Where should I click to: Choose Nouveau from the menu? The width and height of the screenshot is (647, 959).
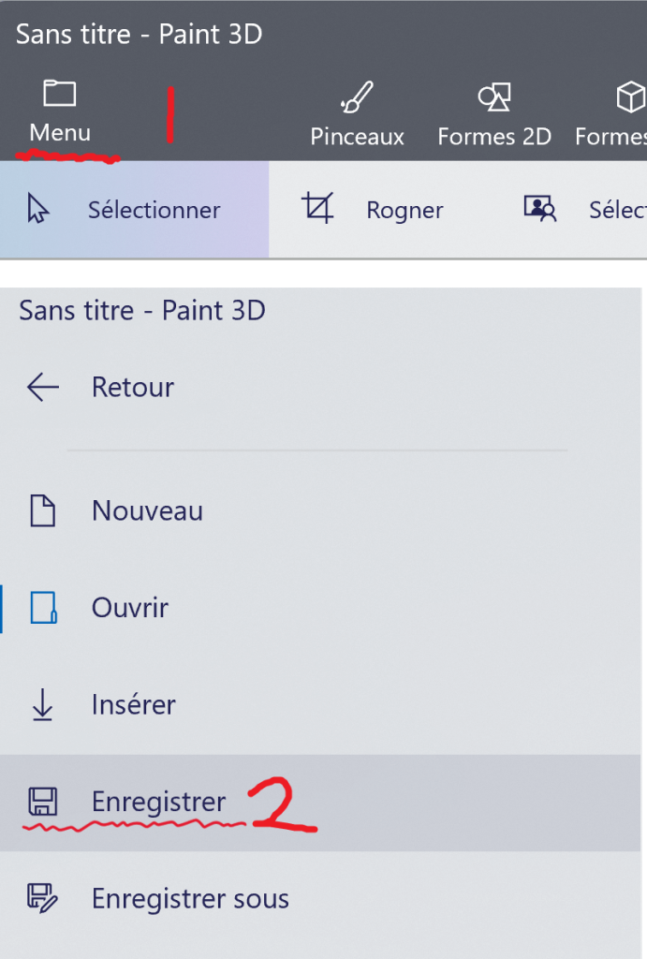[147, 509]
